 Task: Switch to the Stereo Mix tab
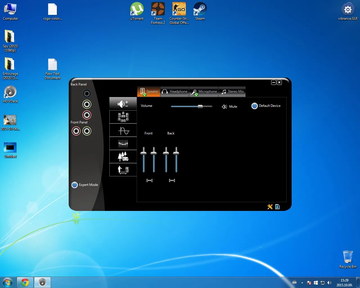(x=232, y=91)
